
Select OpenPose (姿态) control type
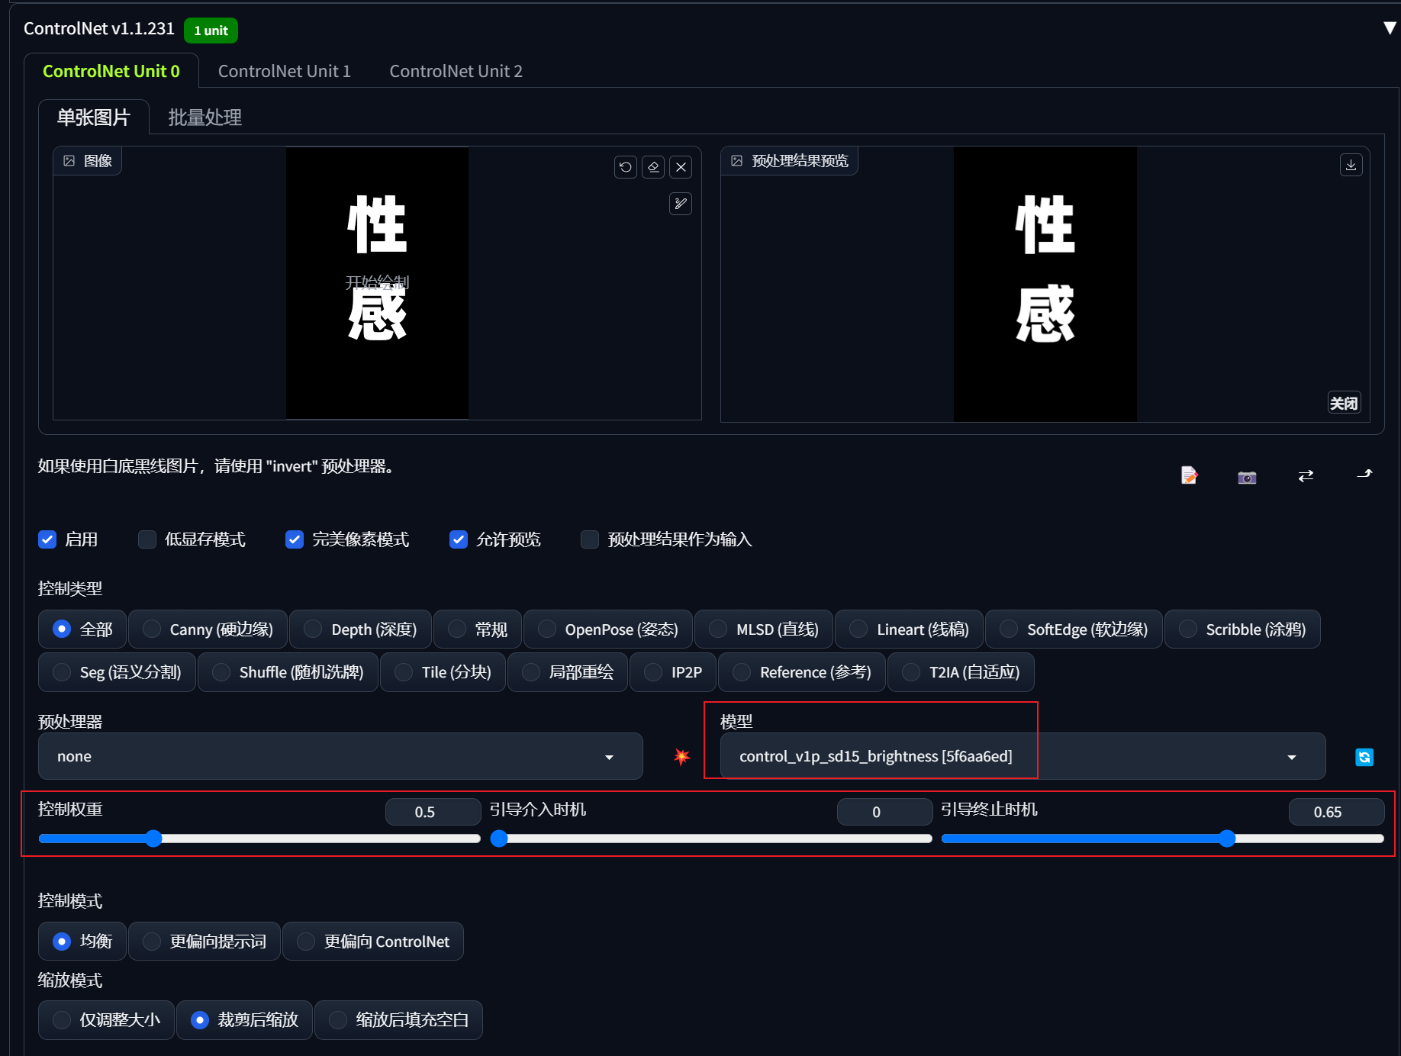(x=608, y=629)
